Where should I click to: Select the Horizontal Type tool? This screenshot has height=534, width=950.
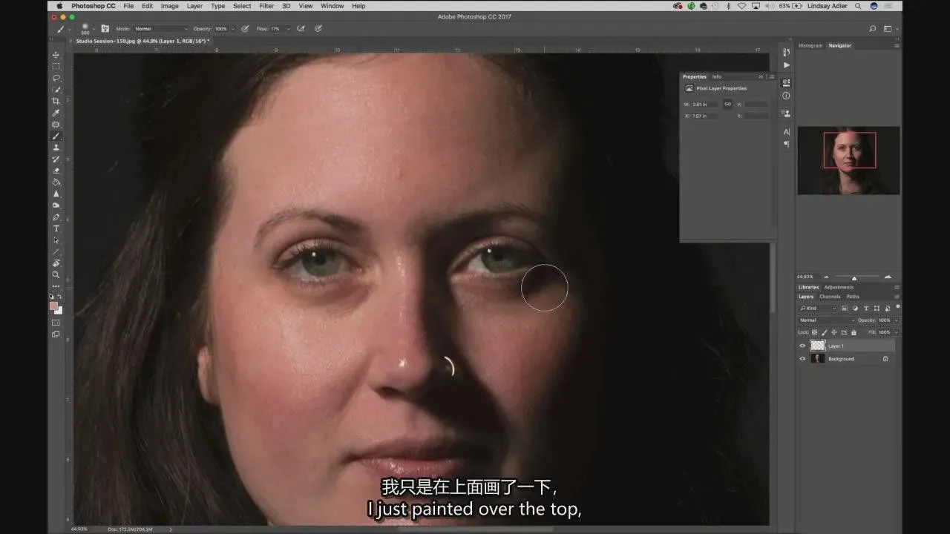[x=56, y=228]
